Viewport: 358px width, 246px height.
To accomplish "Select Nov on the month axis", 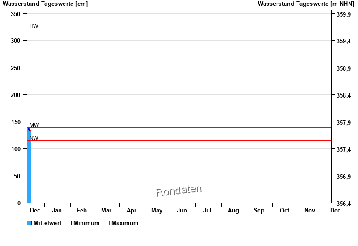I will coord(310,210).
